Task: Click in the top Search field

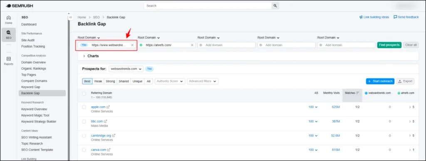Action: point(208,6)
